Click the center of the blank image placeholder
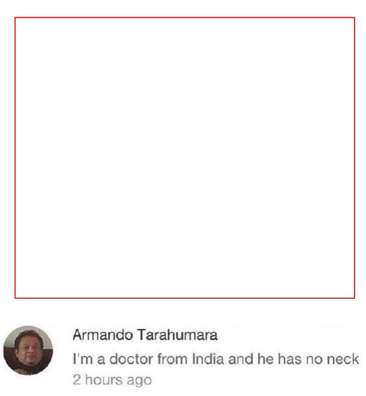 [x=185, y=158]
